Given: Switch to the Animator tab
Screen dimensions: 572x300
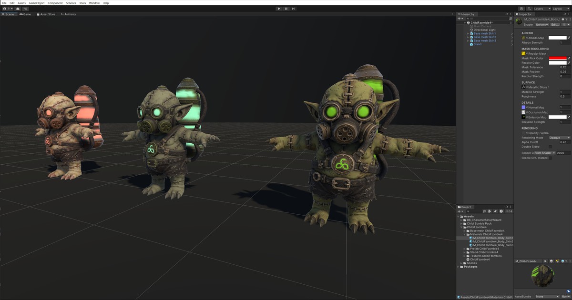Looking at the screenshot, I should (68, 14).
